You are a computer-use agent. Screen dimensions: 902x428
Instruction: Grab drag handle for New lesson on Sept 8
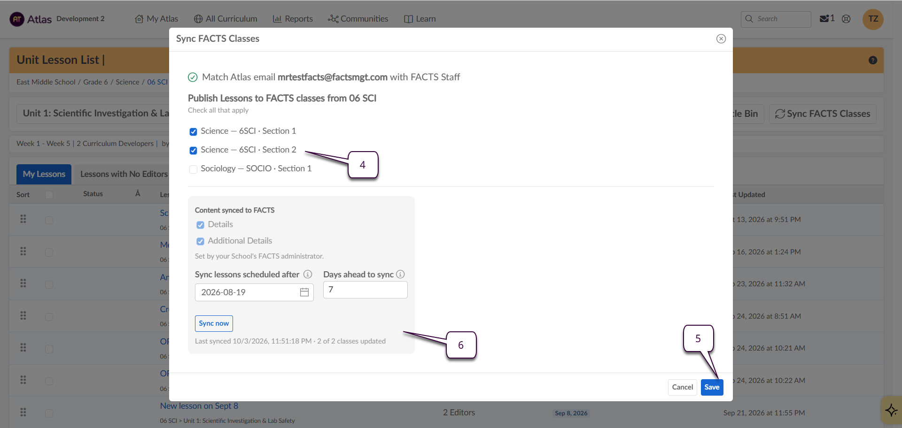[23, 413]
